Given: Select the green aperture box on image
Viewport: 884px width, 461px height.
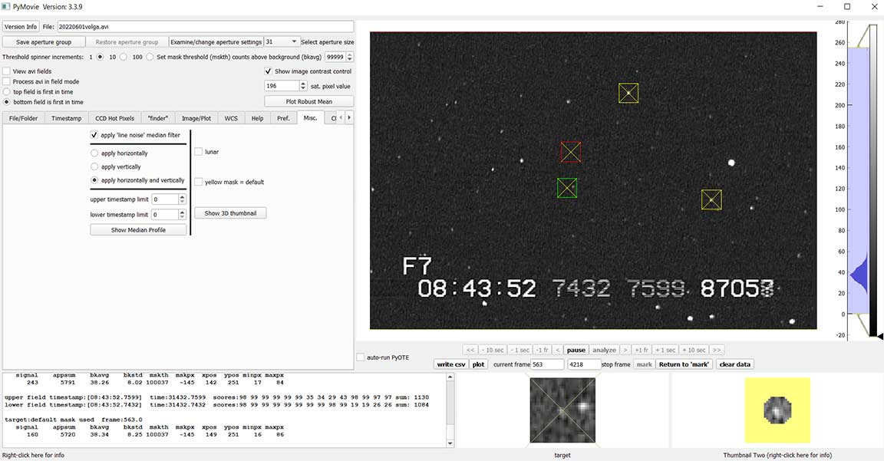Looking at the screenshot, I should click(567, 188).
